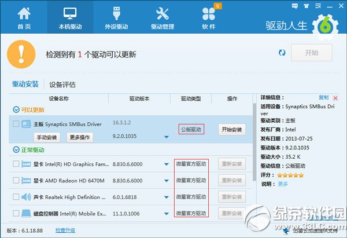347x238 pixels.
Task: Click 微星官方驱动 in the Realtek row
Action: (191, 197)
